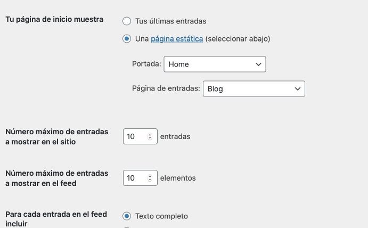Viewport: 368px width, 228px height.
Task: Choose the 'Texto completo' feed radio button
Action: [x=127, y=216]
